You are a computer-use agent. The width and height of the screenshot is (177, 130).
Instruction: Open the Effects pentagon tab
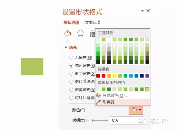tap(80, 33)
